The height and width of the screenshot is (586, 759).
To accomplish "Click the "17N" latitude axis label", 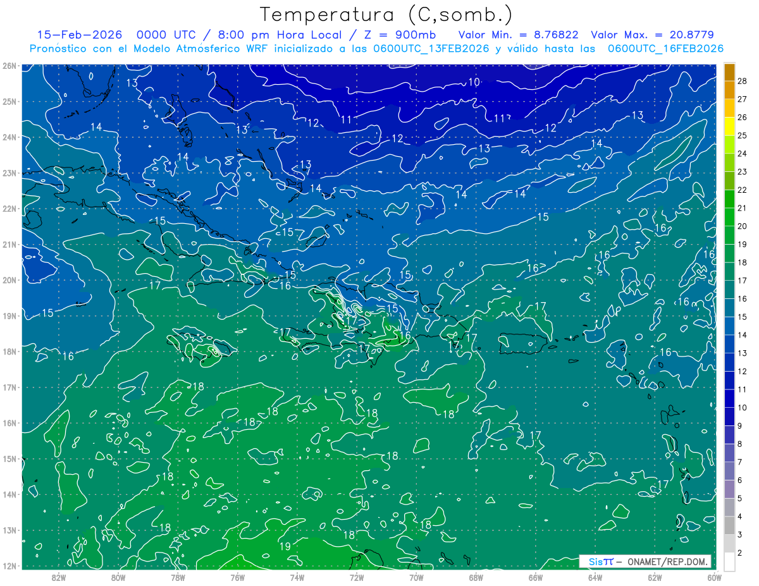I will point(10,387).
